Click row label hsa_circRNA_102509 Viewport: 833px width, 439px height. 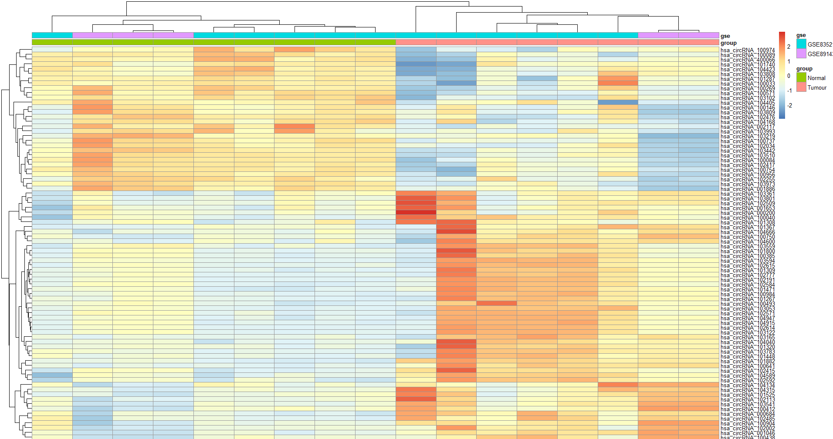[x=748, y=204]
